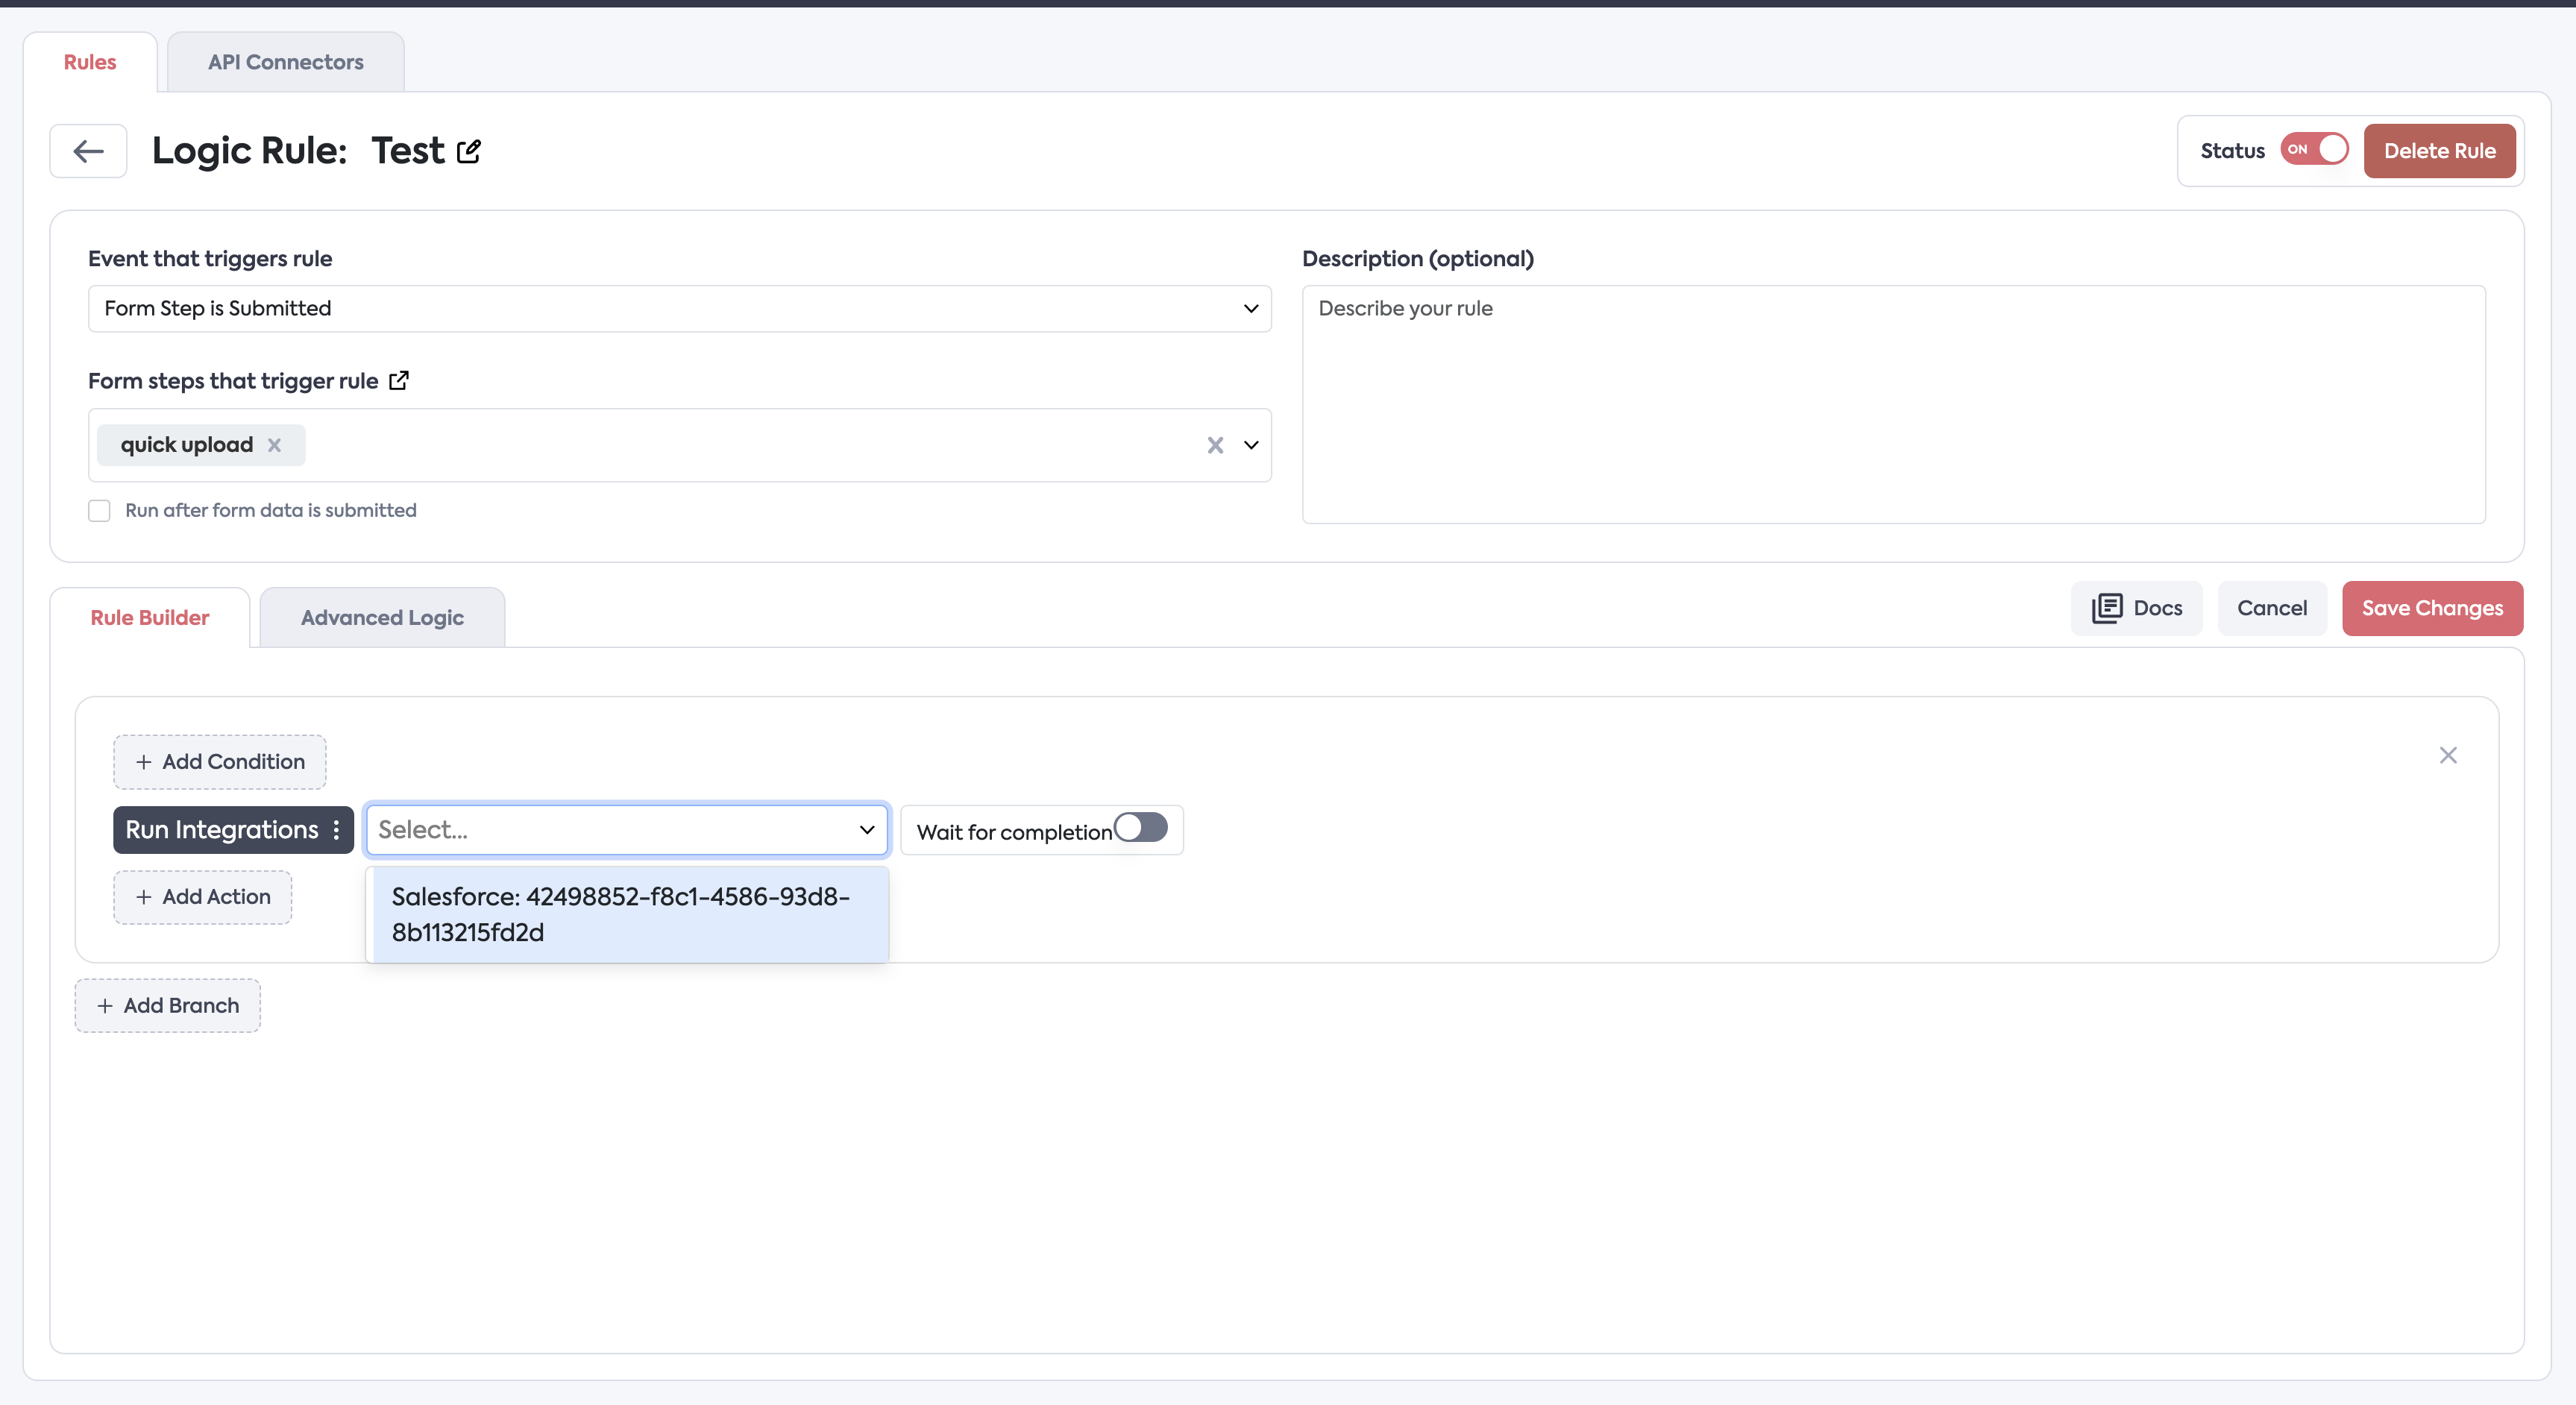
Task: Open the external link icon beside Form steps label
Action: tap(399, 381)
